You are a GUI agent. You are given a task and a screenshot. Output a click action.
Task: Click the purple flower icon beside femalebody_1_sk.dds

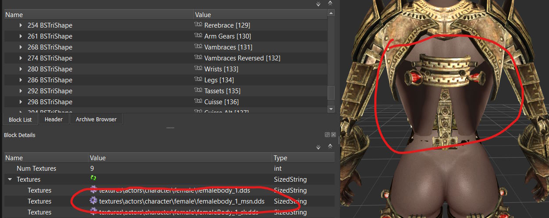[93, 211]
